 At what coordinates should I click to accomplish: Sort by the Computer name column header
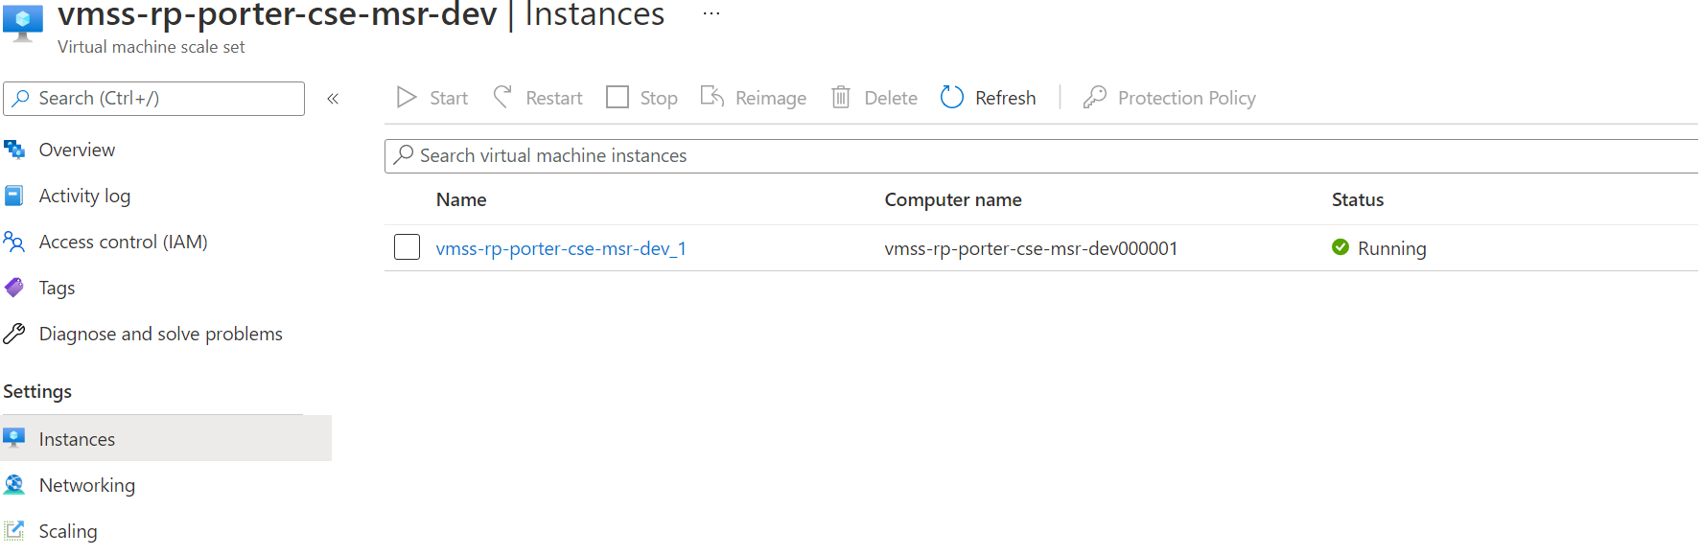pyautogui.click(x=953, y=199)
